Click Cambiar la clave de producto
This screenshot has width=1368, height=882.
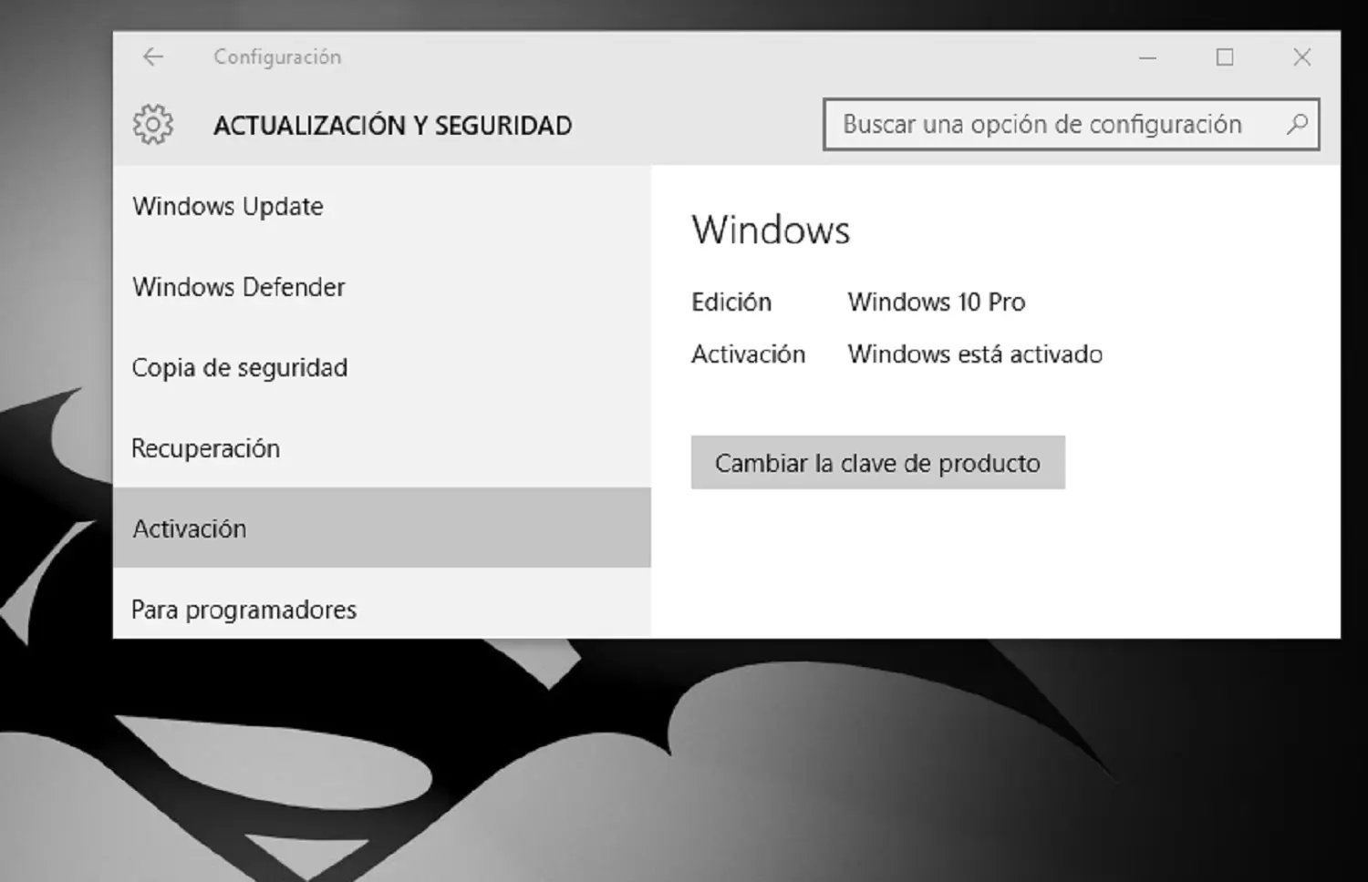point(877,463)
